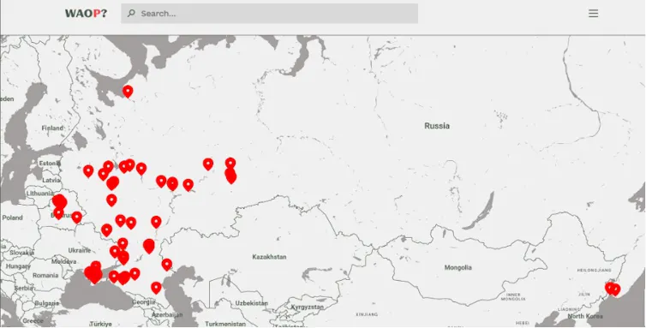Select the pin just east of Estonia
This screenshot has width=646, height=328.
88,170
